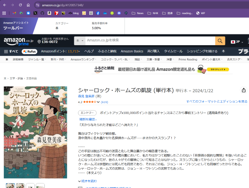The height and width of the screenshot is (188, 249).
Task: Click the 今すぐチェック banner button
Action: pyautogui.click(x=218, y=70)
